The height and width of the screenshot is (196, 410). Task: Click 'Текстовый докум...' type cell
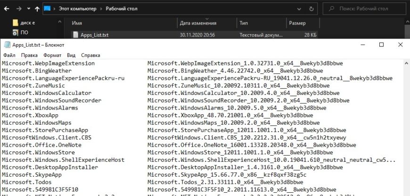[261, 35]
